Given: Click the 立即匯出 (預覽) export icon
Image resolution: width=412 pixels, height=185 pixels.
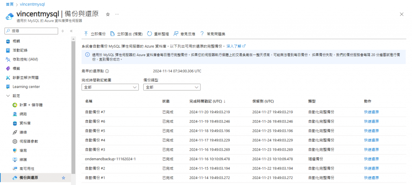Looking at the screenshot, I should click(112, 34).
